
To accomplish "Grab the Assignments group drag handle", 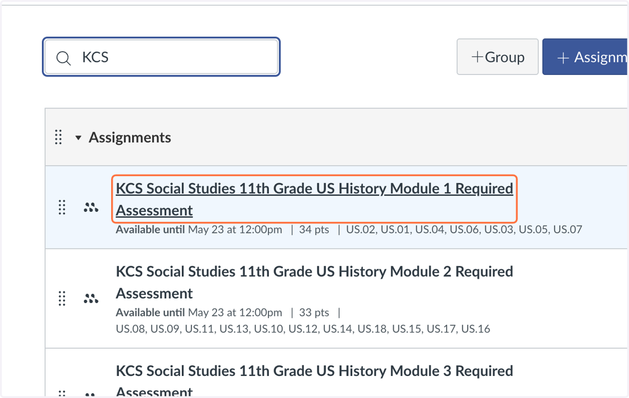I will coord(59,137).
